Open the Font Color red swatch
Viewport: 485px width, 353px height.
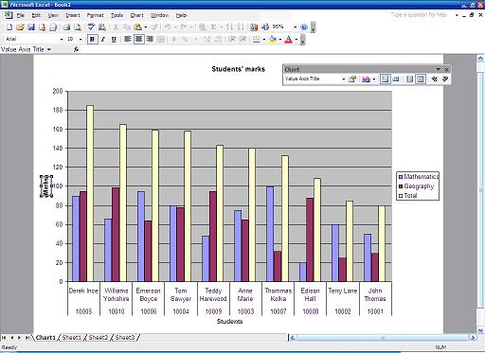click(288, 40)
